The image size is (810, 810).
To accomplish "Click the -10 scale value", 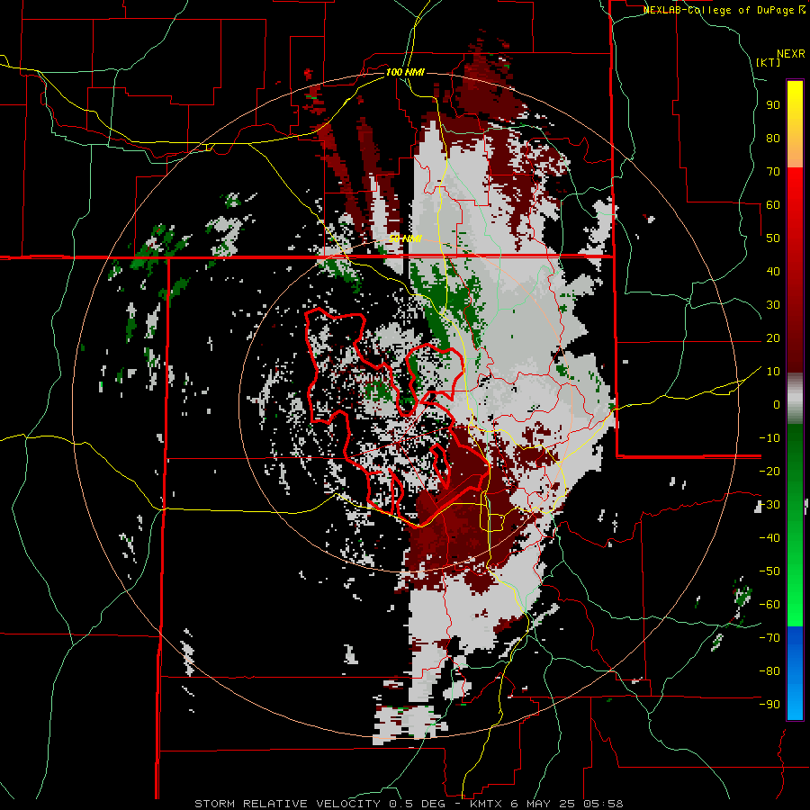I will tap(769, 438).
